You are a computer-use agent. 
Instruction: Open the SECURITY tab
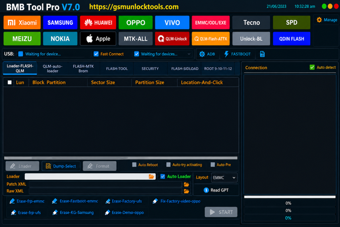[150, 68]
